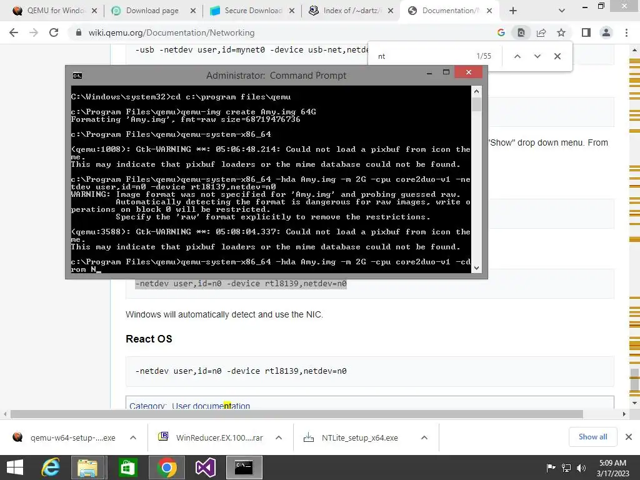Jump to next find result
The height and width of the screenshot is (480, 640).
click(537, 56)
